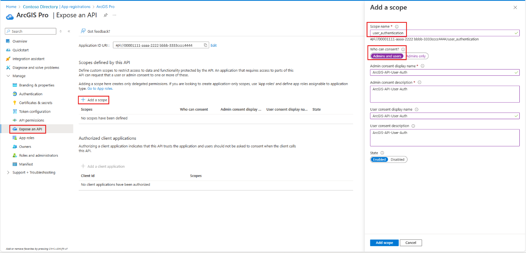This screenshot has height=253, width=526.
Task: Click the info icon next to State
Action: (x=382, y=153)
